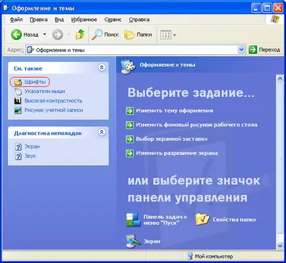Click green arrow beside Выбор экранной заставки
This screenshot has height=263, width=286.
130,139
